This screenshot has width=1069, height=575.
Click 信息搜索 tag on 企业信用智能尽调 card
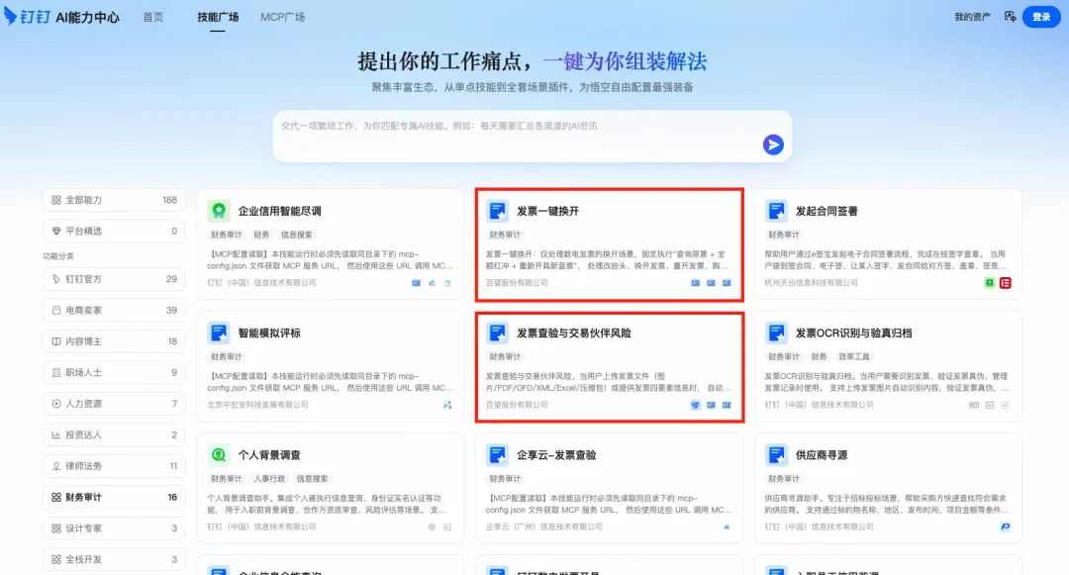[297, 235]
